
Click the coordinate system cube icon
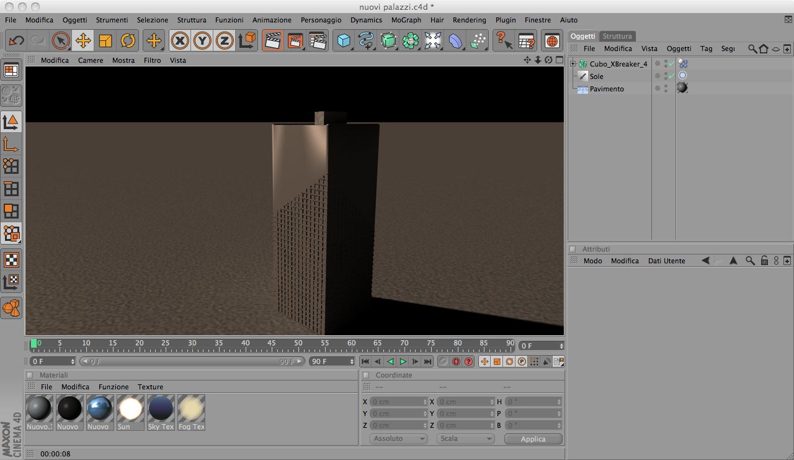247,41
